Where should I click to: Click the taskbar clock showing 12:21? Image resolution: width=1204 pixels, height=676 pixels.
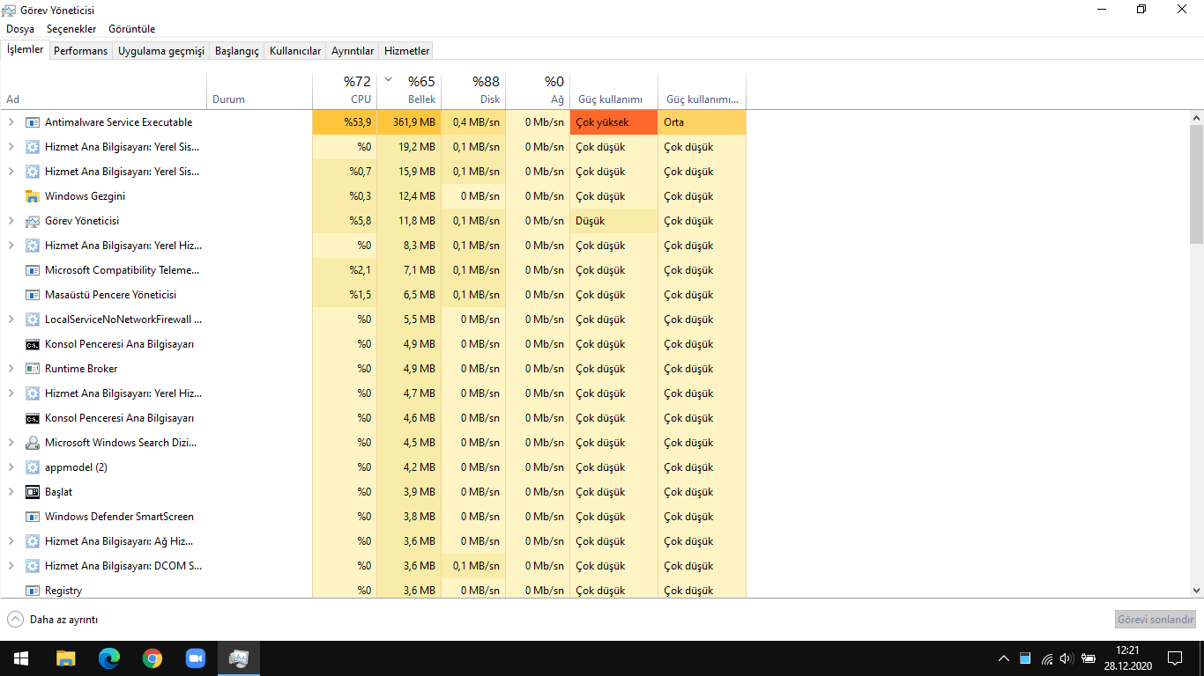tap(1127, 658)
